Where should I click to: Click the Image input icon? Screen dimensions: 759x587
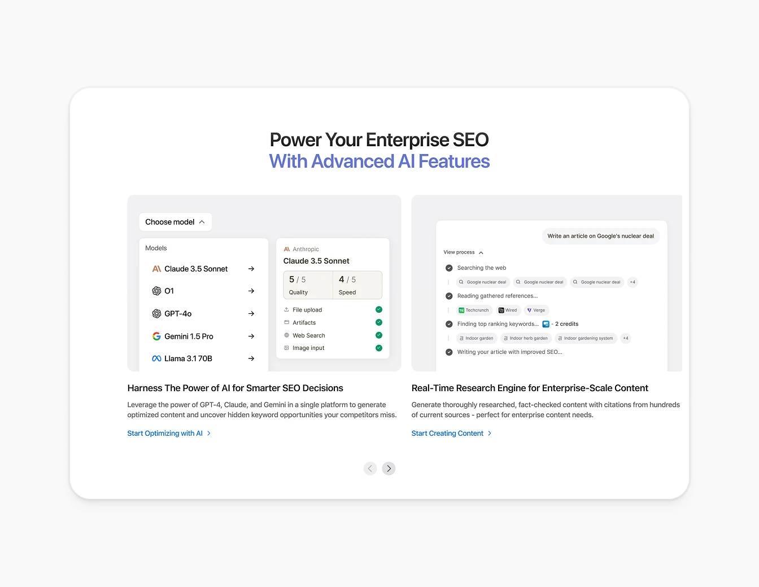(286, 348)
